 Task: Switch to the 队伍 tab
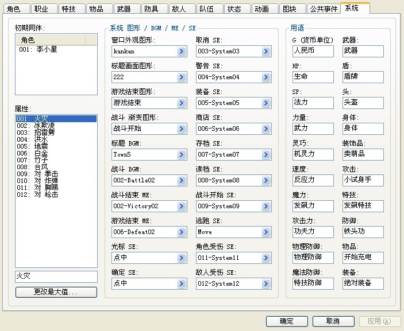(210, 9)
